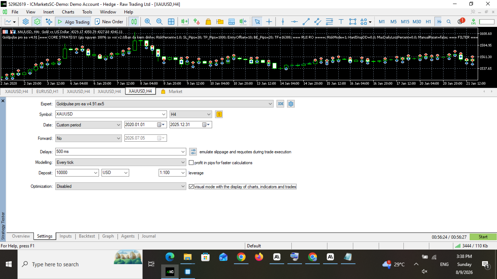
Task: Click the tile windows grid icon
Action: click(x=171, y=21)
